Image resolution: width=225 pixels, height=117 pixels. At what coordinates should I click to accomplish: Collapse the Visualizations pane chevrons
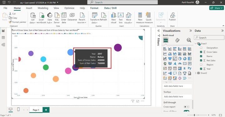[191, 31]
